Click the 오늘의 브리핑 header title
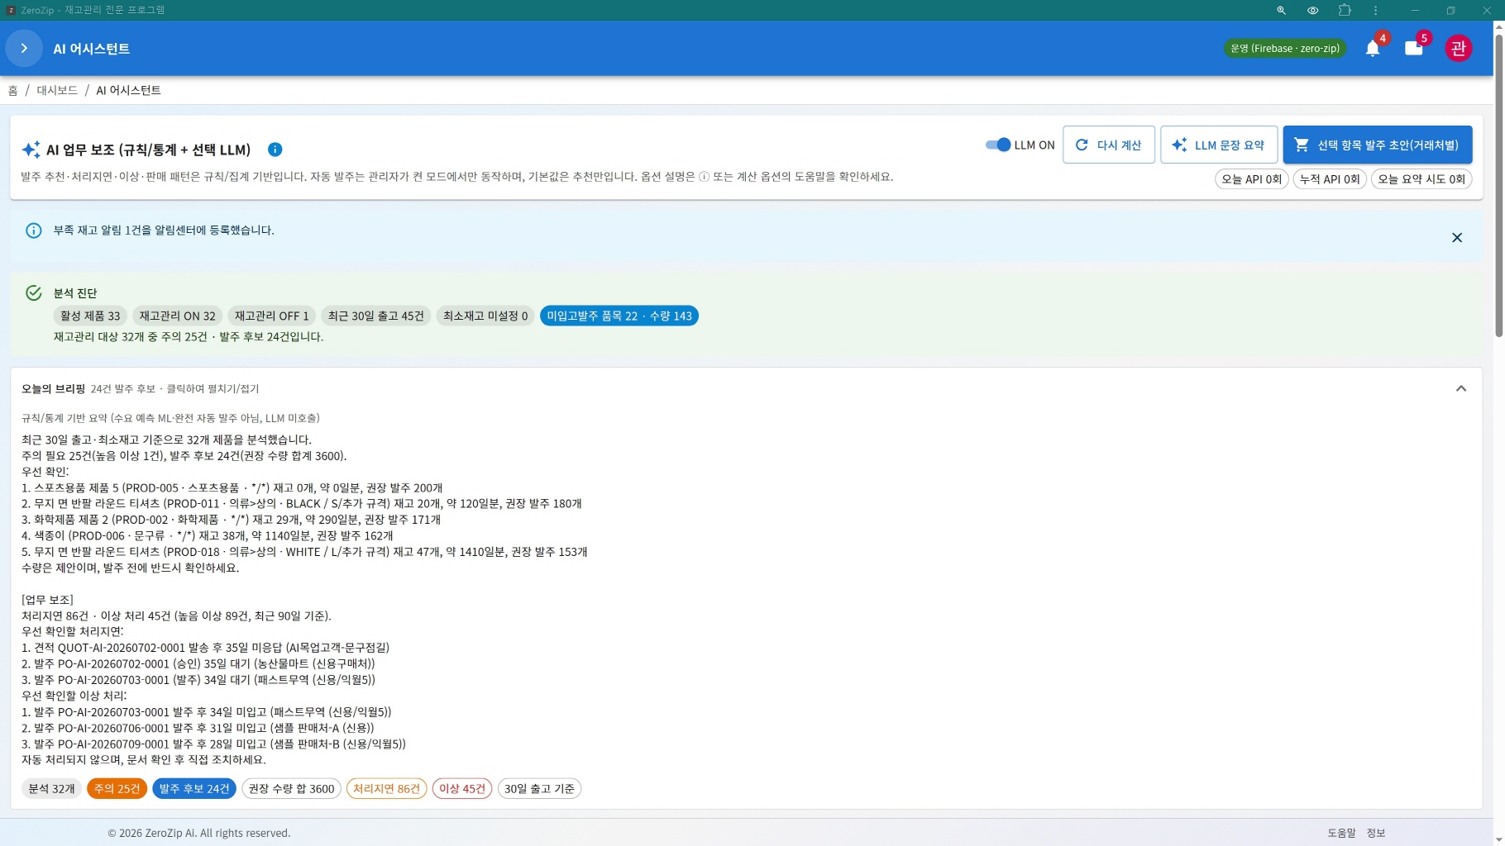Viewport: 1505px width, 846px height. [53, 388]
